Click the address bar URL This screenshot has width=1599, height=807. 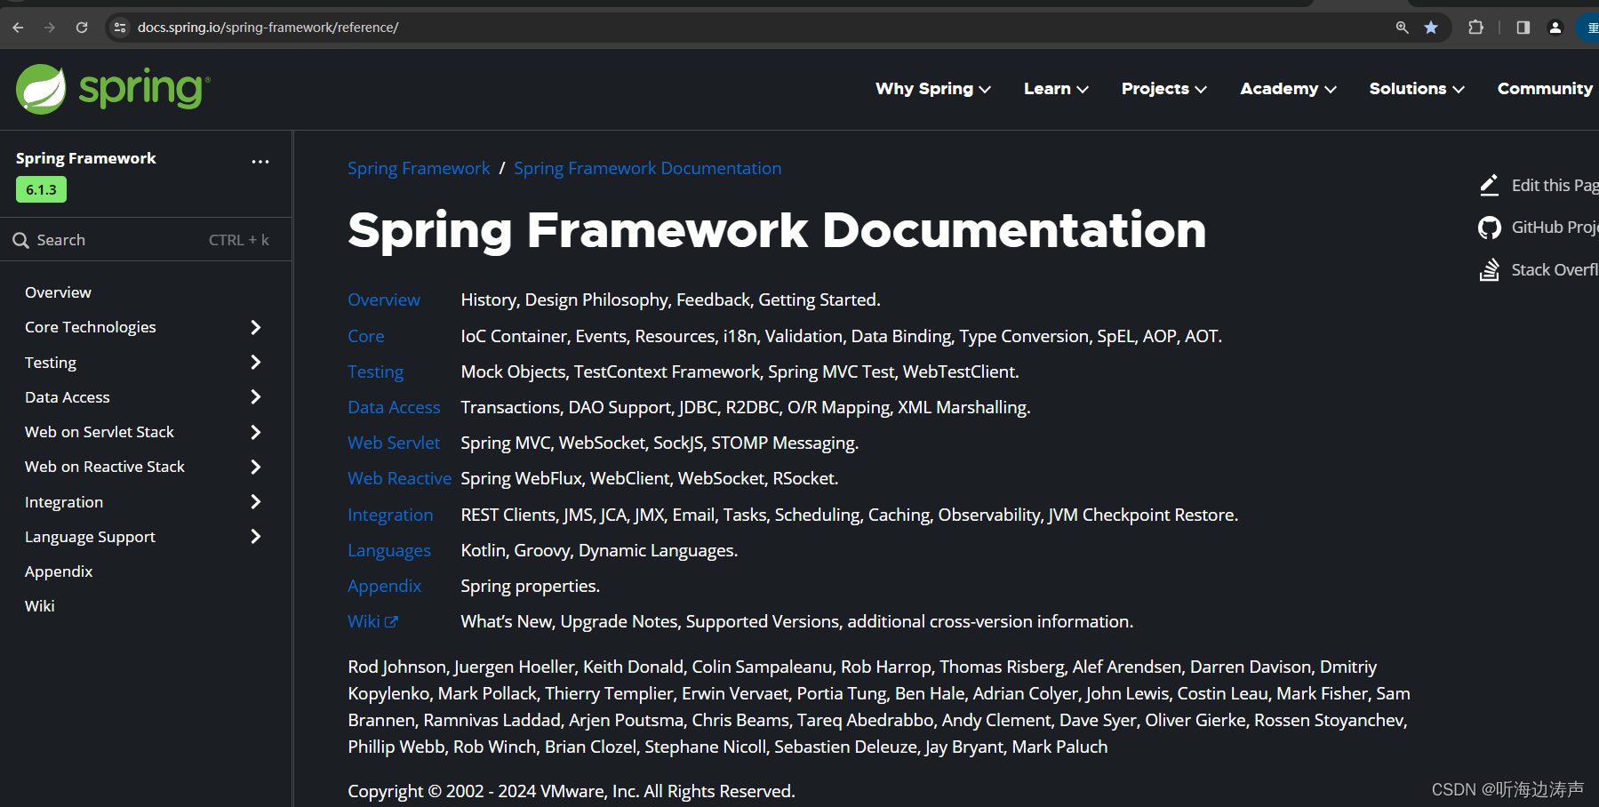click(x=268, y=28)
